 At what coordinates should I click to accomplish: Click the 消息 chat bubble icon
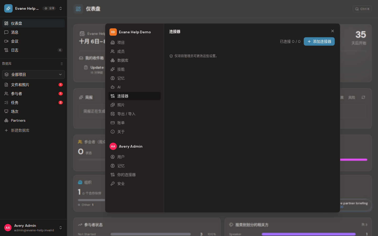coord(6,32)
